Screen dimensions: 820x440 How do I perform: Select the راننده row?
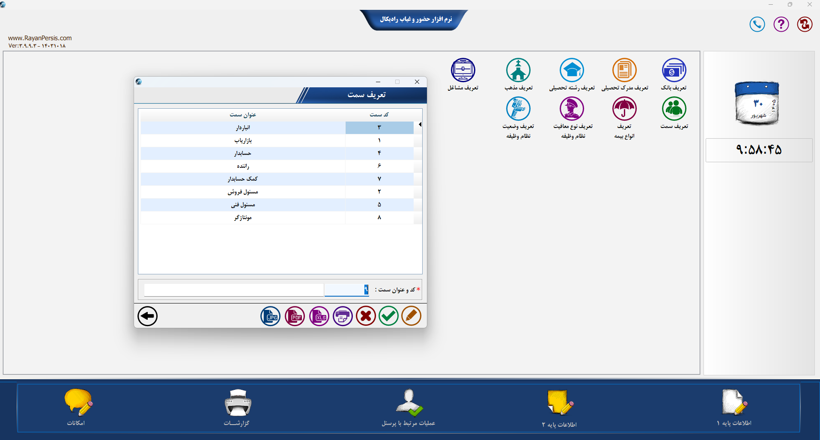click(x=277, y=166)
